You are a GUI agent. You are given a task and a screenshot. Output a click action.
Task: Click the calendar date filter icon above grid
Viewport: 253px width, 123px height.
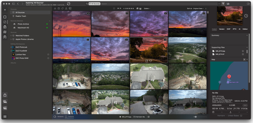point(59,8)
